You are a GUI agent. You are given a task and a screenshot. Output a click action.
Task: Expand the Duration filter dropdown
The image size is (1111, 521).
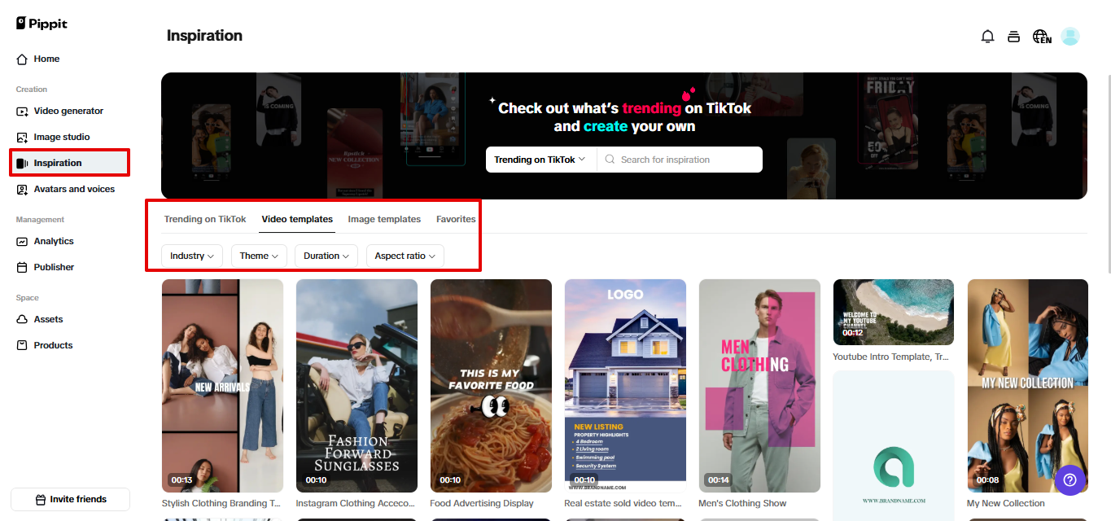[326, 256]
